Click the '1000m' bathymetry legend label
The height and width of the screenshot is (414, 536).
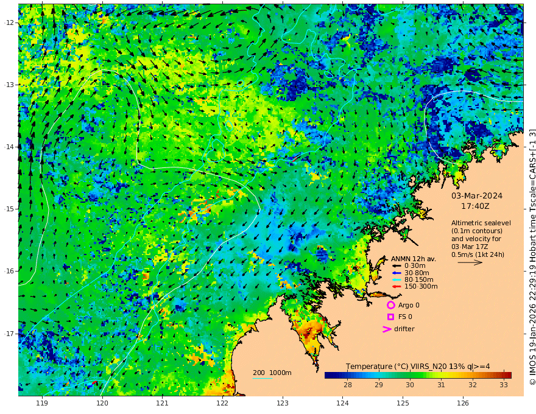point(281,373)
